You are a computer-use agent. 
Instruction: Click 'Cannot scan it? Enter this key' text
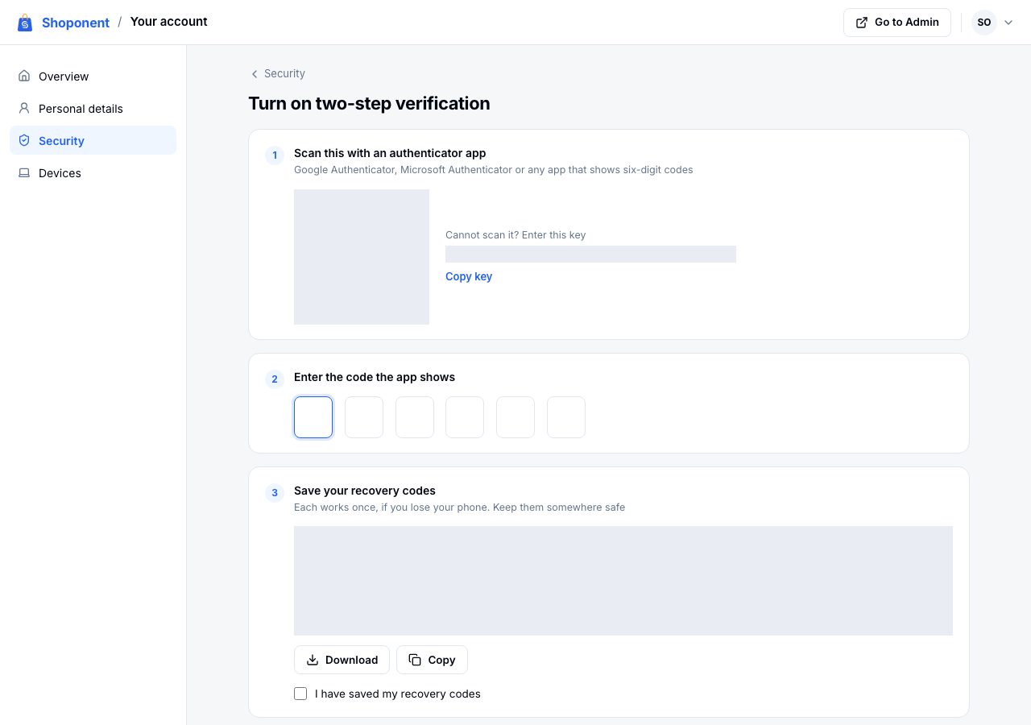click(515, 235)
